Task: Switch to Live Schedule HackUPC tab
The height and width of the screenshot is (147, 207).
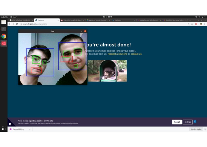Action: click(21, 20)
